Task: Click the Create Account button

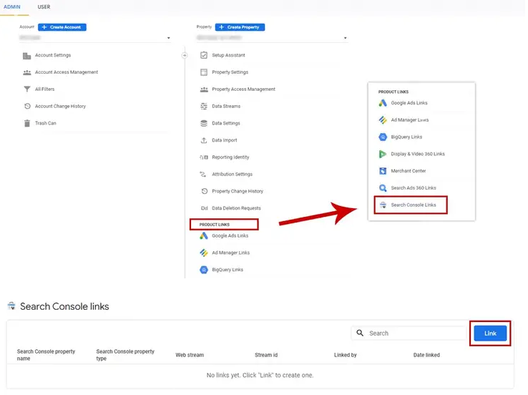Action: [62, 27]
